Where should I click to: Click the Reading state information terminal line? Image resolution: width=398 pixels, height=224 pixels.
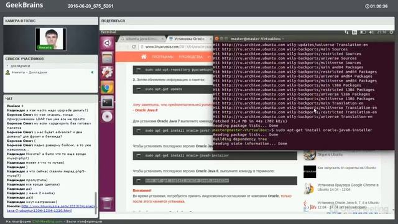(250, 144)
